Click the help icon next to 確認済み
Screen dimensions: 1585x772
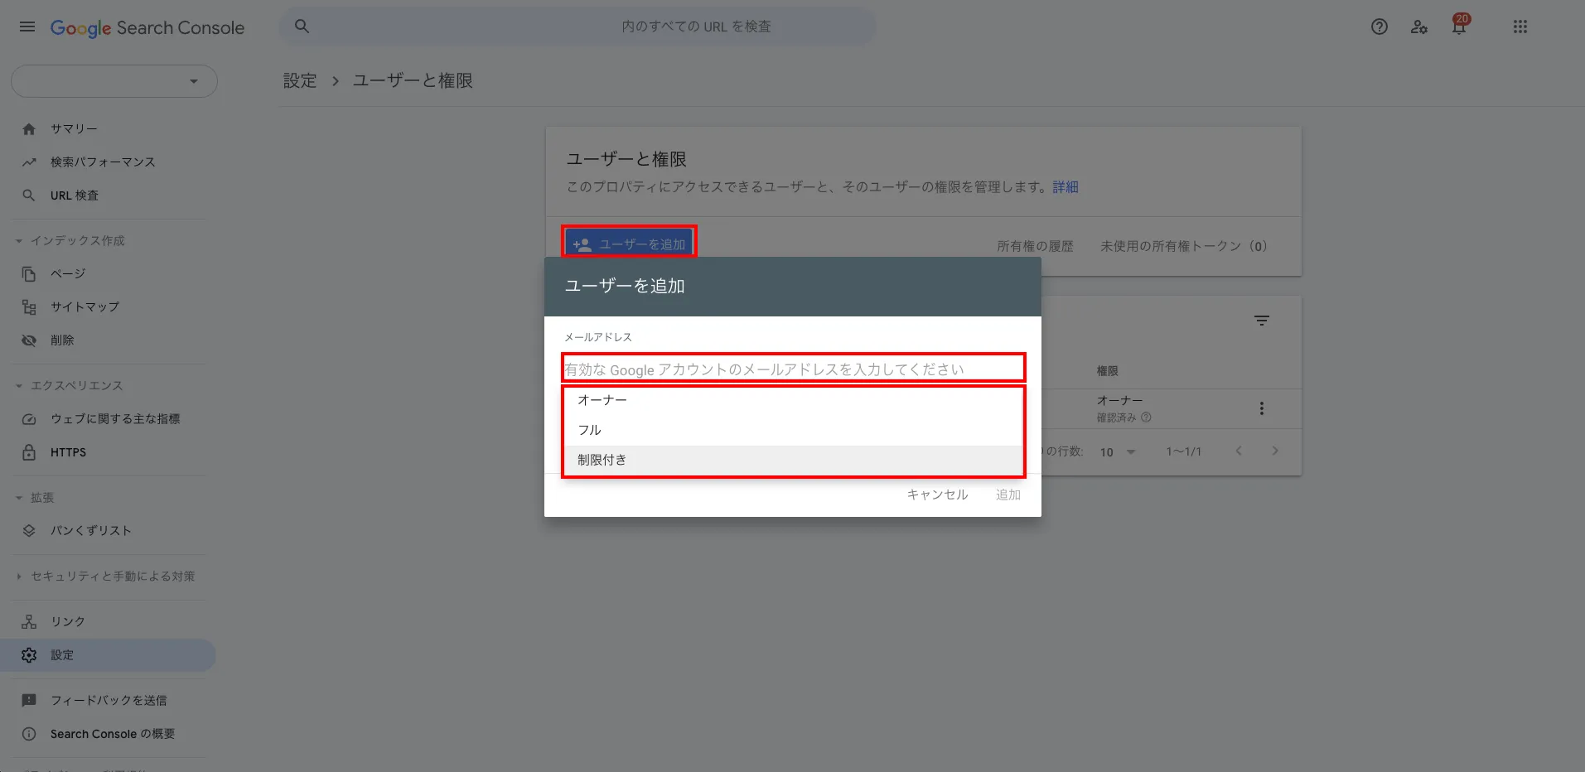pos(1147,417)
